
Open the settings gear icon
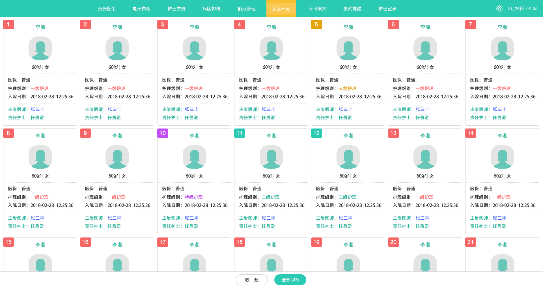(x=499, y=9)
